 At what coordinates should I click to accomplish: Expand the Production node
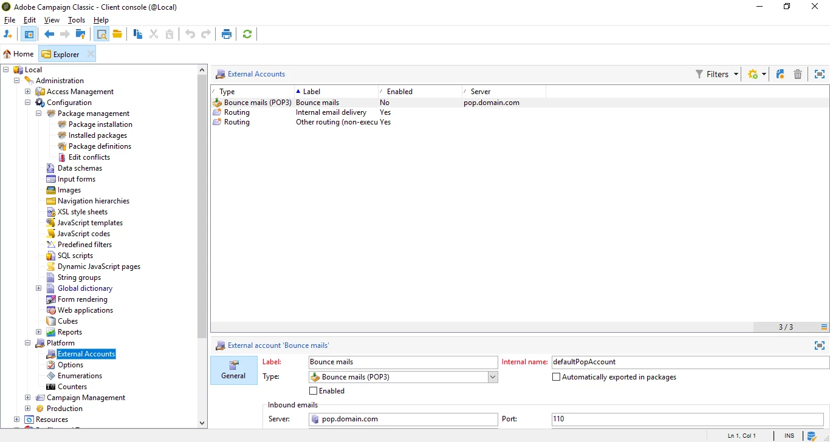tap(28, 409)
